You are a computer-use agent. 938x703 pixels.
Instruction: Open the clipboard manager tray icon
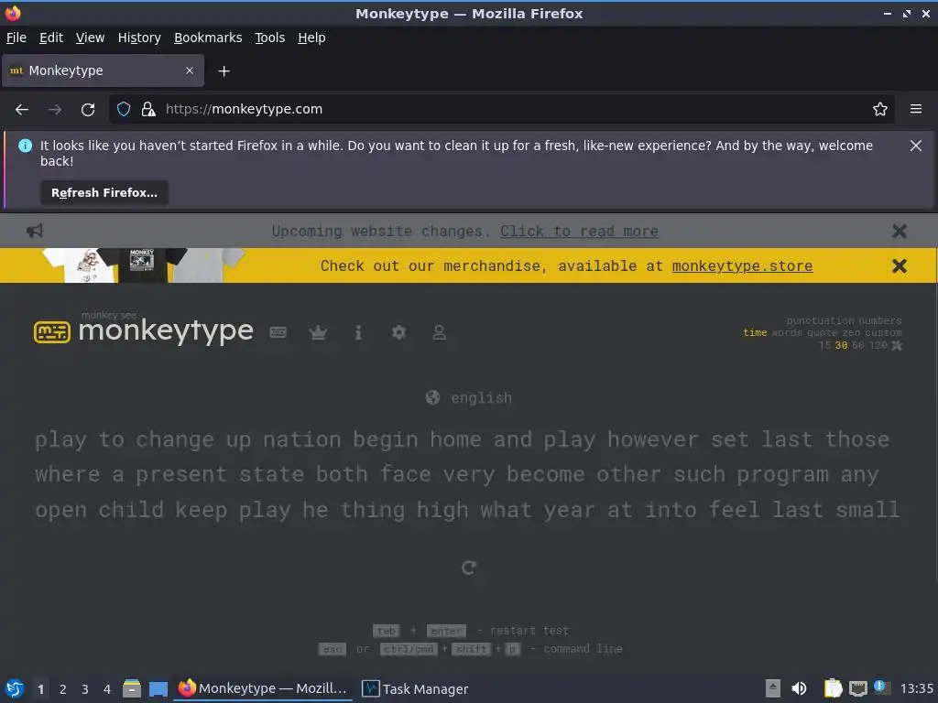point(833,688)
